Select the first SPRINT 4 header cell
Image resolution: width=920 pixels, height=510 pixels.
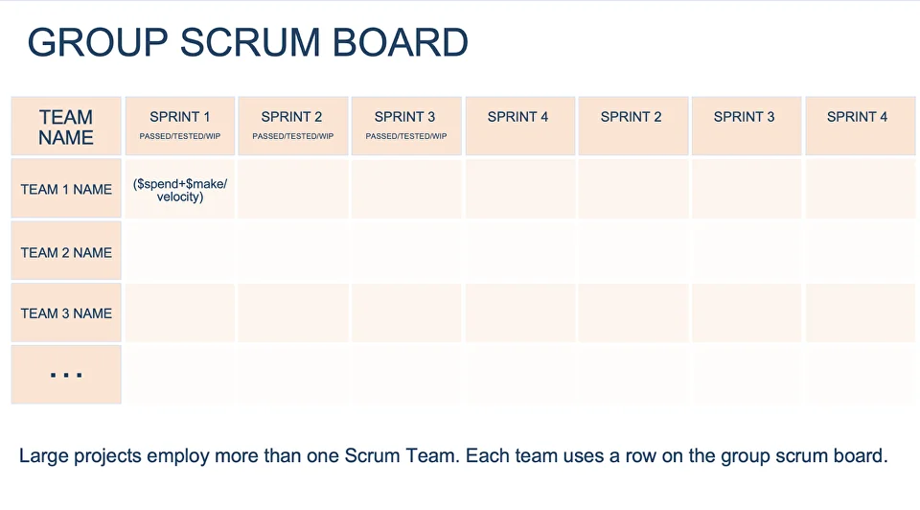(x=519, y=127)
